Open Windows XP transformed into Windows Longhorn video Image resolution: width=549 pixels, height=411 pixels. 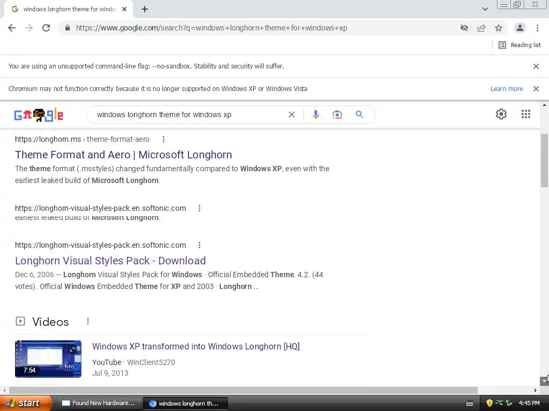pos(196,346)
